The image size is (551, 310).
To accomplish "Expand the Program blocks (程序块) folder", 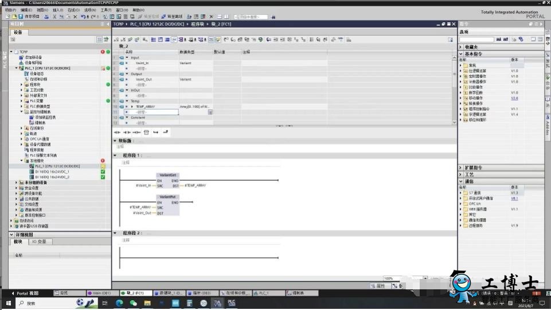I will click(x=21, y=84).
